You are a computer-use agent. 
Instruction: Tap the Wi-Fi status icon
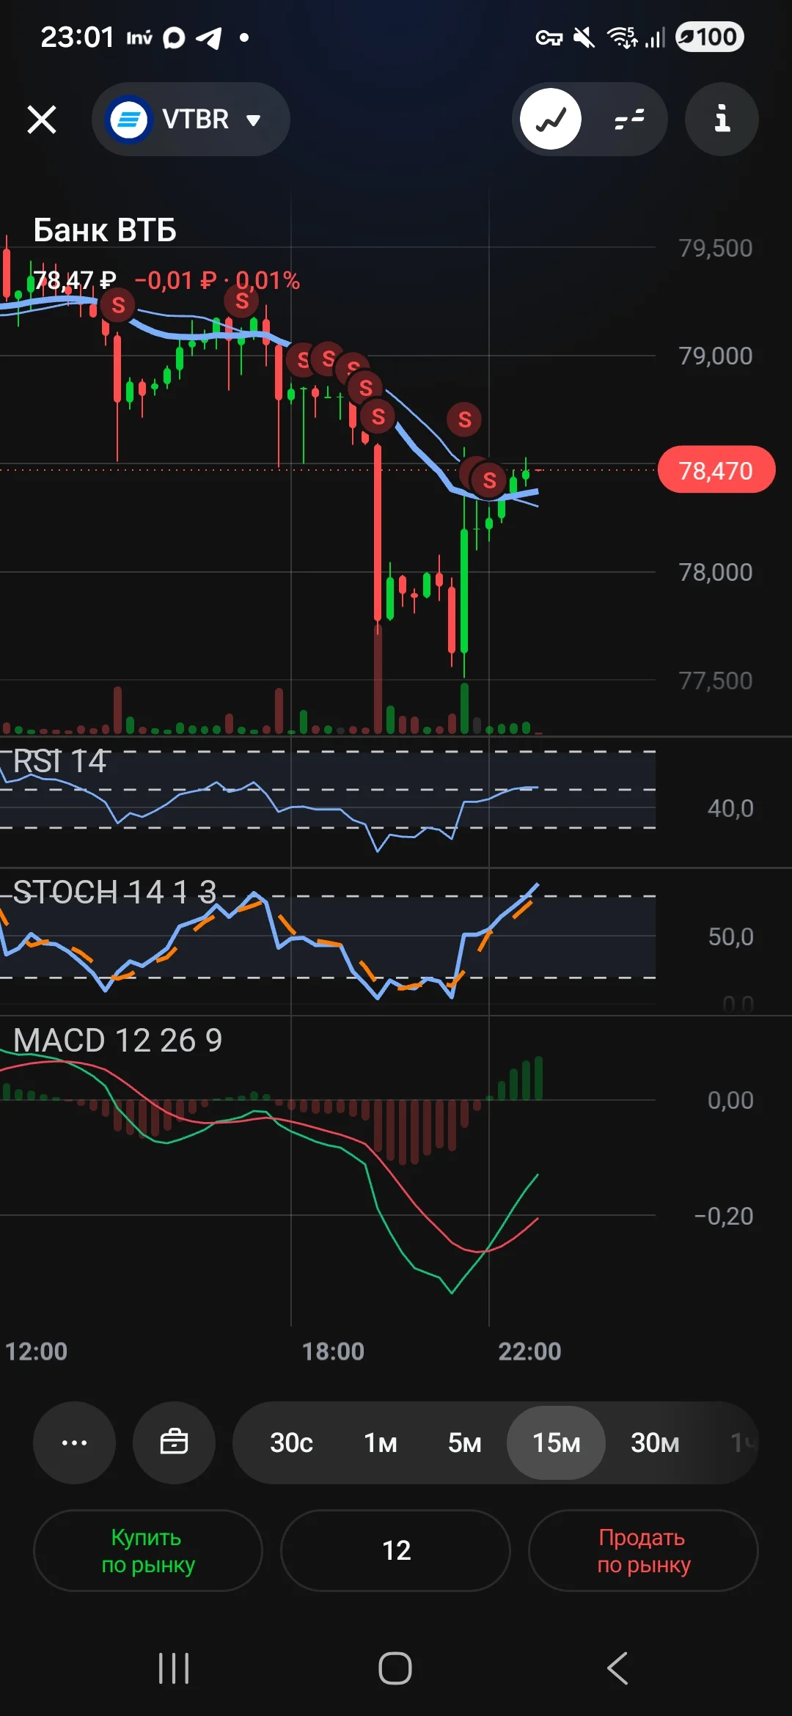tap(622, 37)
